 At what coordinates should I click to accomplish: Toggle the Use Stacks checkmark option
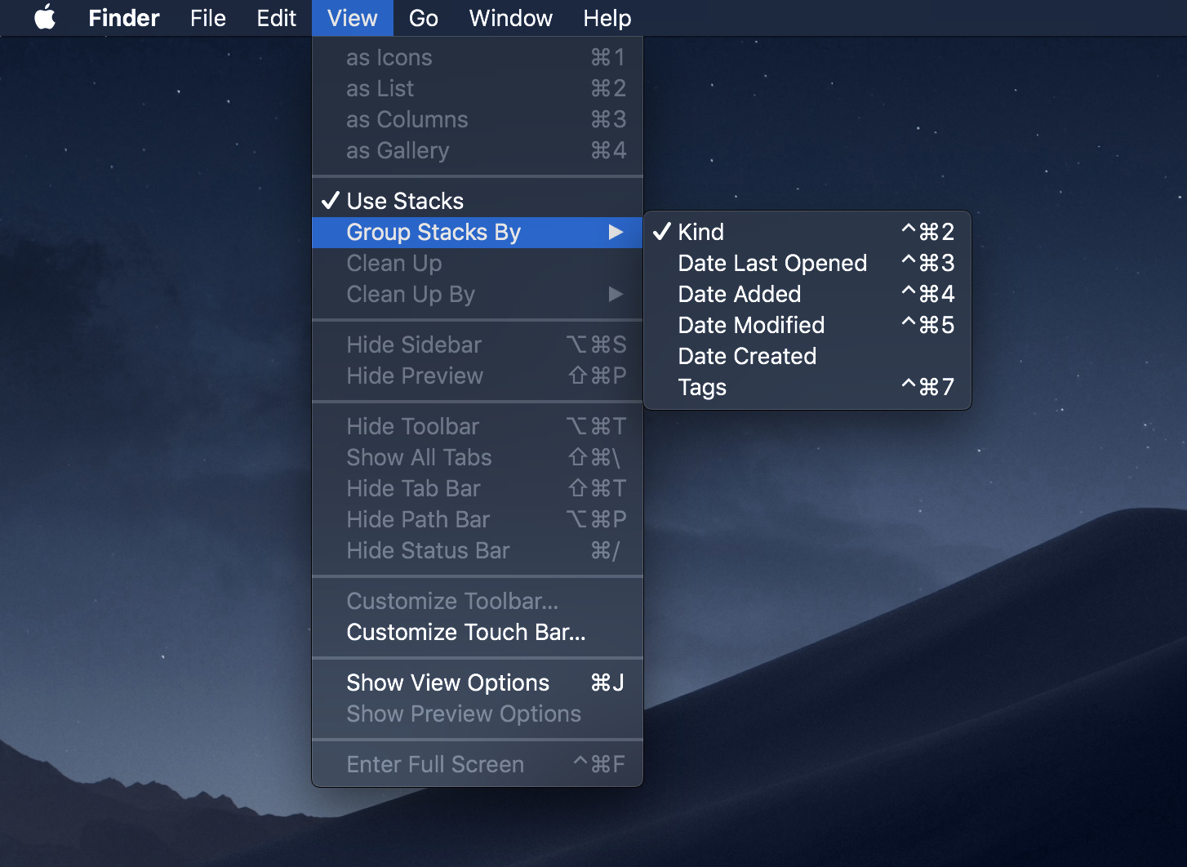405,201
